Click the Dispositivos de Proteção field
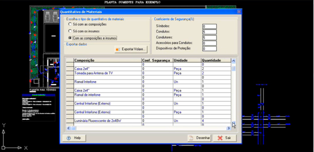 click(209, 48)
